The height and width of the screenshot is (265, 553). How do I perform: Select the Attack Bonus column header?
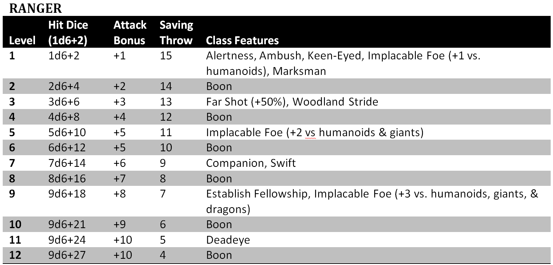[130, 33]
